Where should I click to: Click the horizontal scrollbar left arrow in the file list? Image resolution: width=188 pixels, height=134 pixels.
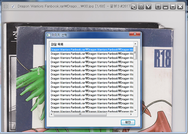coord(51,114)
